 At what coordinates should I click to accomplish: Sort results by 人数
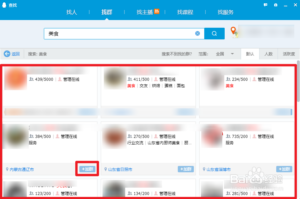[x=269, y=54]
